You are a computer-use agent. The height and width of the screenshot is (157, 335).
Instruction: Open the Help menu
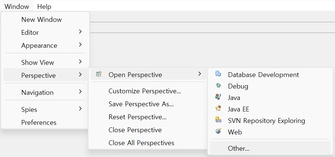point(44,6)
